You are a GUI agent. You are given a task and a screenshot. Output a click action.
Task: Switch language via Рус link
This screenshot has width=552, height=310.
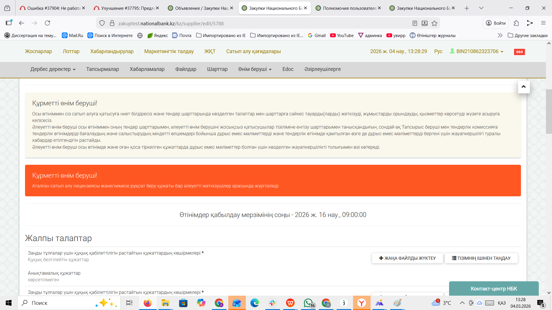pyautogui.click(x=438, y=51)
